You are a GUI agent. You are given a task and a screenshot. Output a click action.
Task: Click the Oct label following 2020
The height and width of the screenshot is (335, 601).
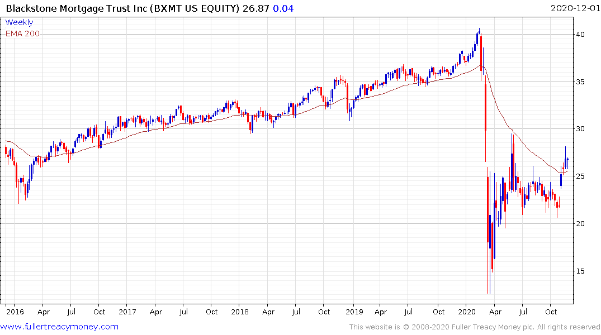tap(551, 312)
